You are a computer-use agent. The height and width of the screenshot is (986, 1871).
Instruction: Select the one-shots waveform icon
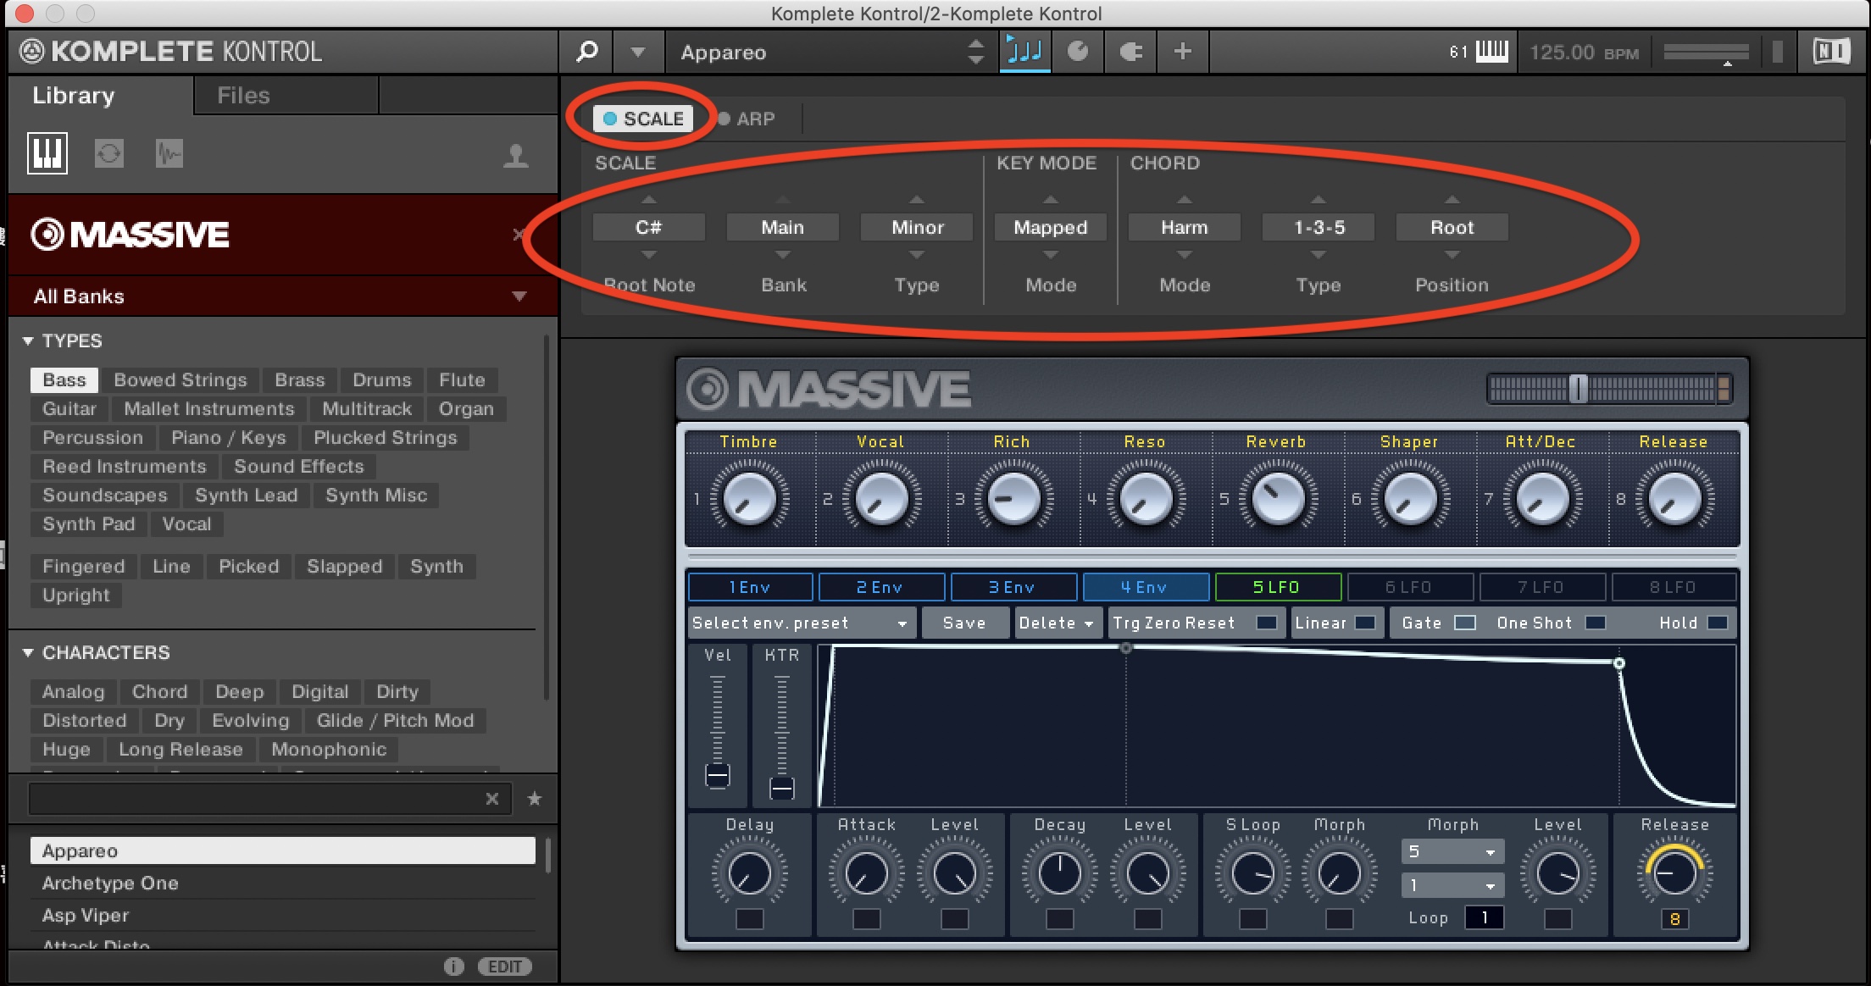tap(169, 154)
